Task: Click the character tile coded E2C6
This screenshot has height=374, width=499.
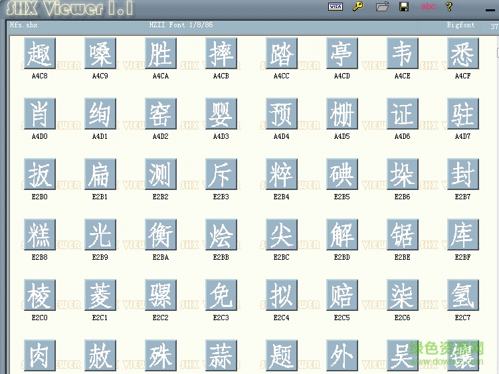Action: click(x=402, y=295)
